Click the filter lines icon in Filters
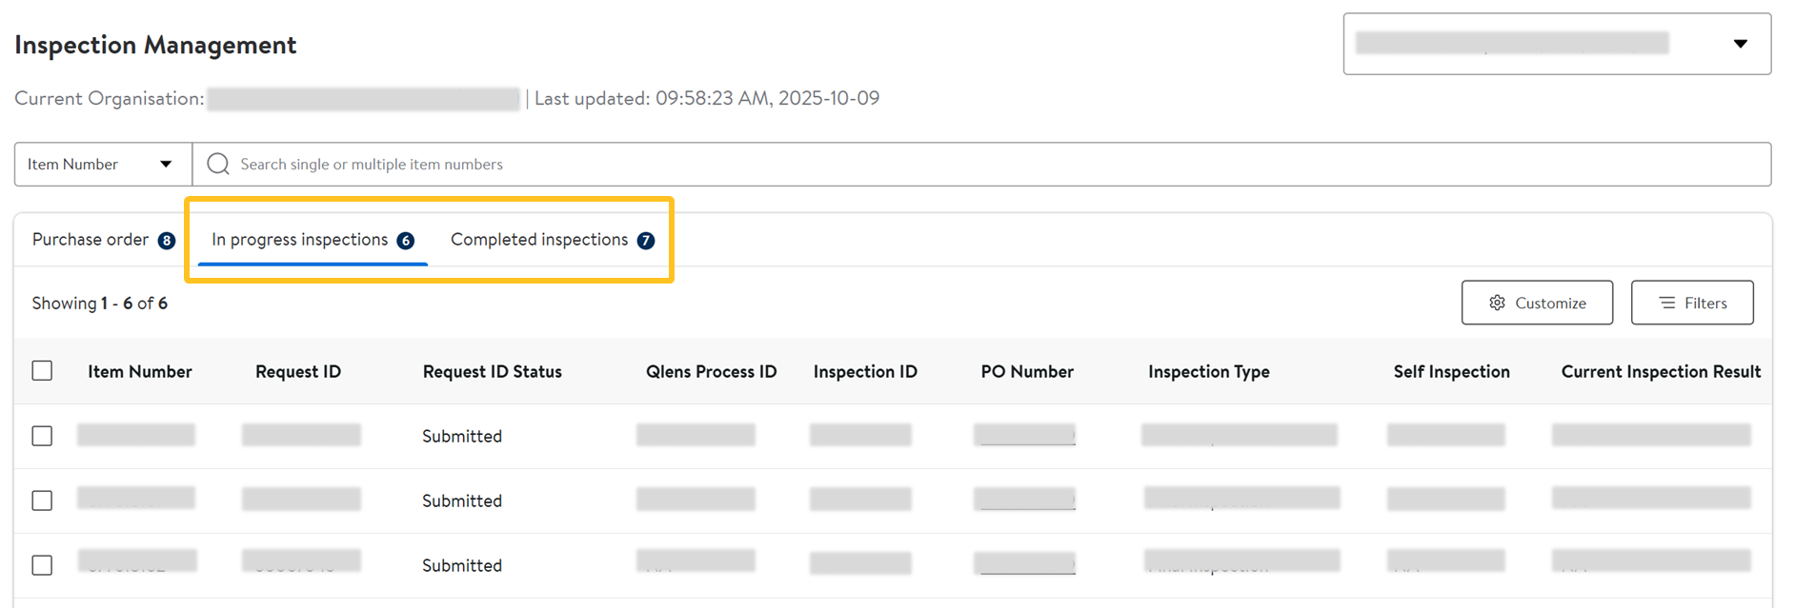Image resolution: width=1795 pixels, height=608 pixels. click(1666, 303)
